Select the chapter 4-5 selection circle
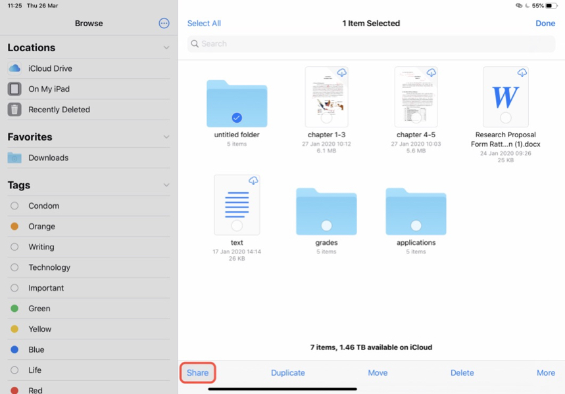Image resolution: width=565 pixels, height=394 pixels. [x=416, y=118]
